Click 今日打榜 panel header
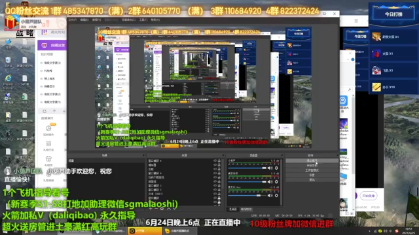 coord(393,14)
